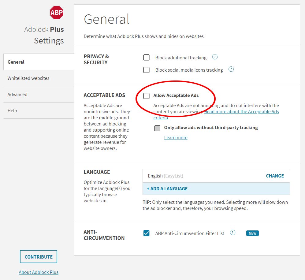Uncheck ABP Anti-Circumvention Filter List
The image size is (305, 280).
click(x=147, y=233)
